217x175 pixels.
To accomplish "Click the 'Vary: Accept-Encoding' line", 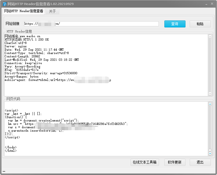I will click(23, 67).
